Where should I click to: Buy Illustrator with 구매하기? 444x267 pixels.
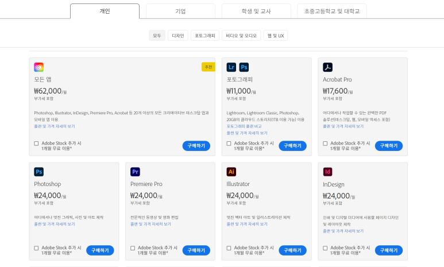(292, 250)
